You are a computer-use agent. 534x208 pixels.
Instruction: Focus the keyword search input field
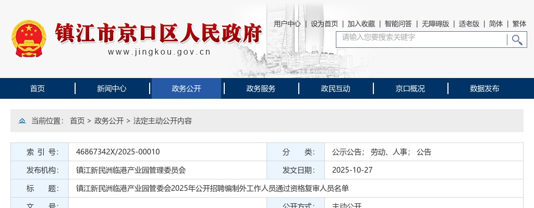(421, 40)
